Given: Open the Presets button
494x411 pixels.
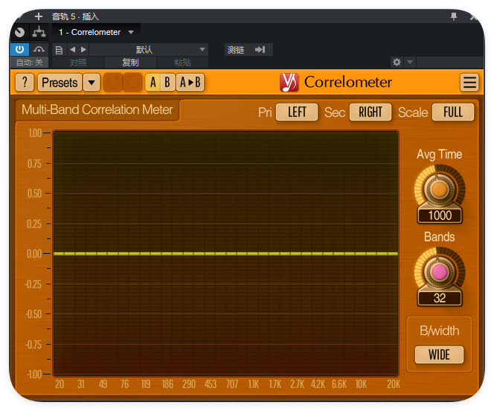Looking at the screenshot, I should pyautogui.click(x=60, y=83).
